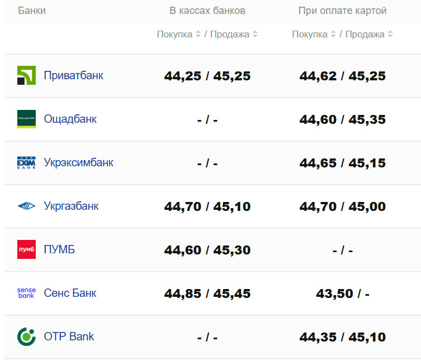The height and width of the screenshot is (361, 421).
Task: Click the Укрэксимбанк EXIM logo icon
Action: point(26,163)
